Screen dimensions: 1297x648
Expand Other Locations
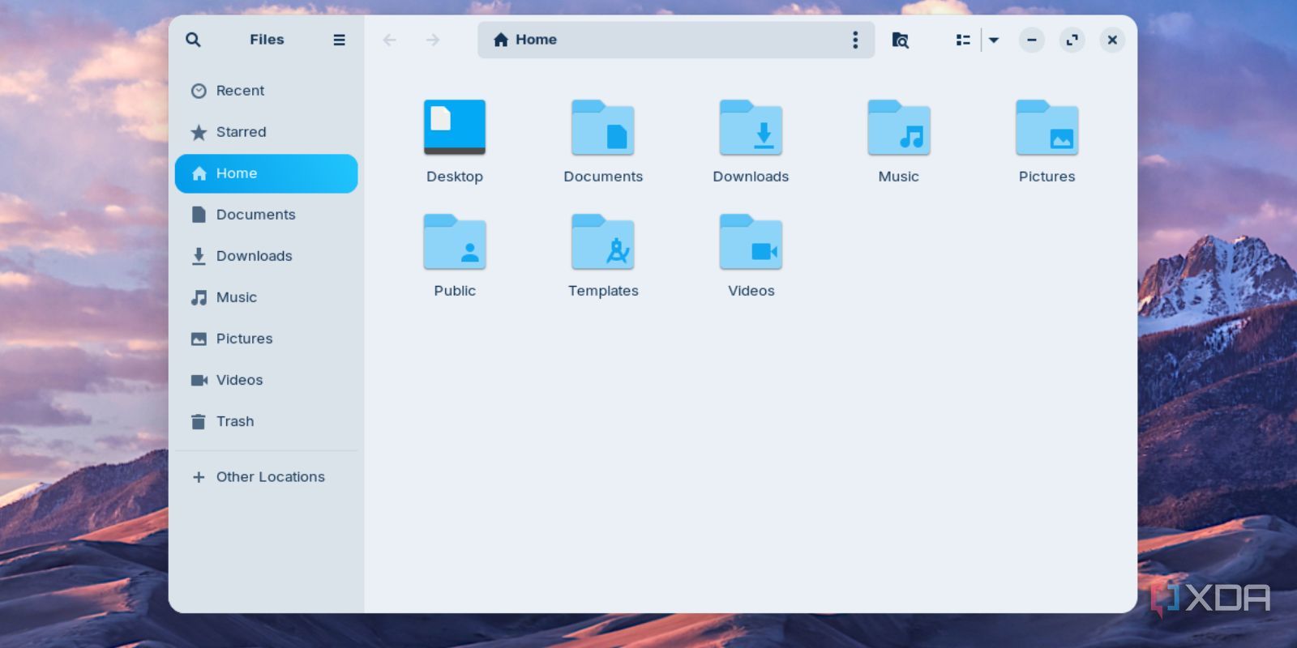270,477
